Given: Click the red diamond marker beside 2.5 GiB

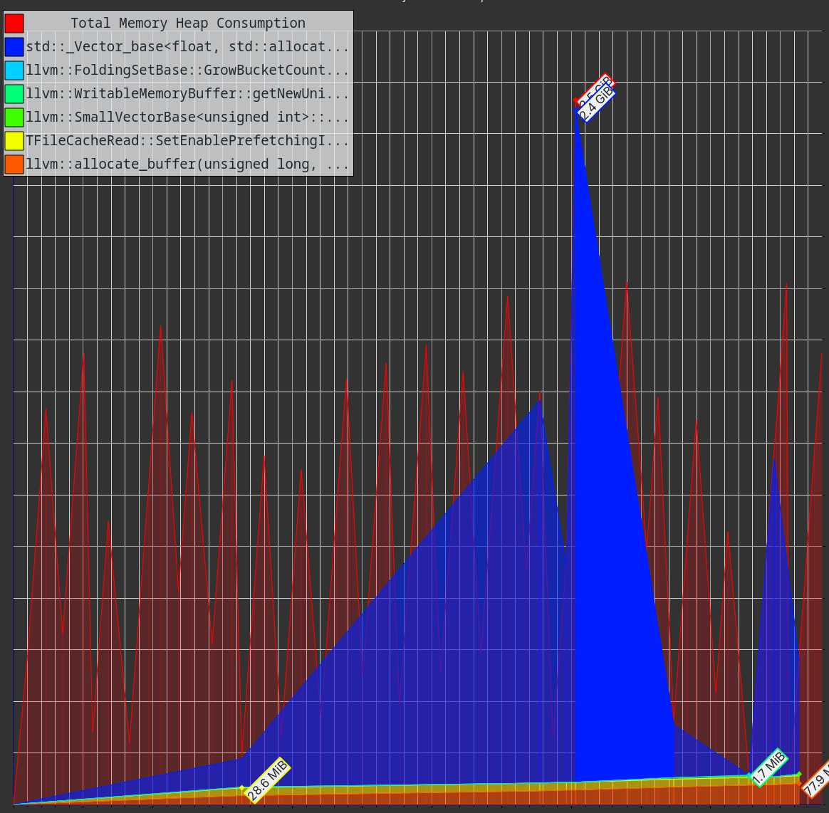Looking at the screenshot, I should (575, 101).
